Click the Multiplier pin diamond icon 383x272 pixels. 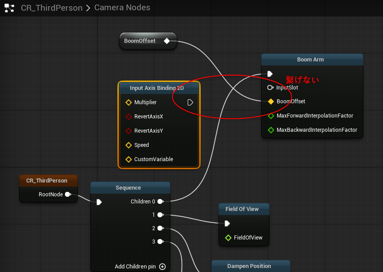[129, 102]
